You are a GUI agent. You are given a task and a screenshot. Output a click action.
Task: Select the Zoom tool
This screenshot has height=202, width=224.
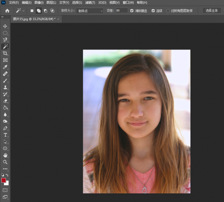(5, 162)
